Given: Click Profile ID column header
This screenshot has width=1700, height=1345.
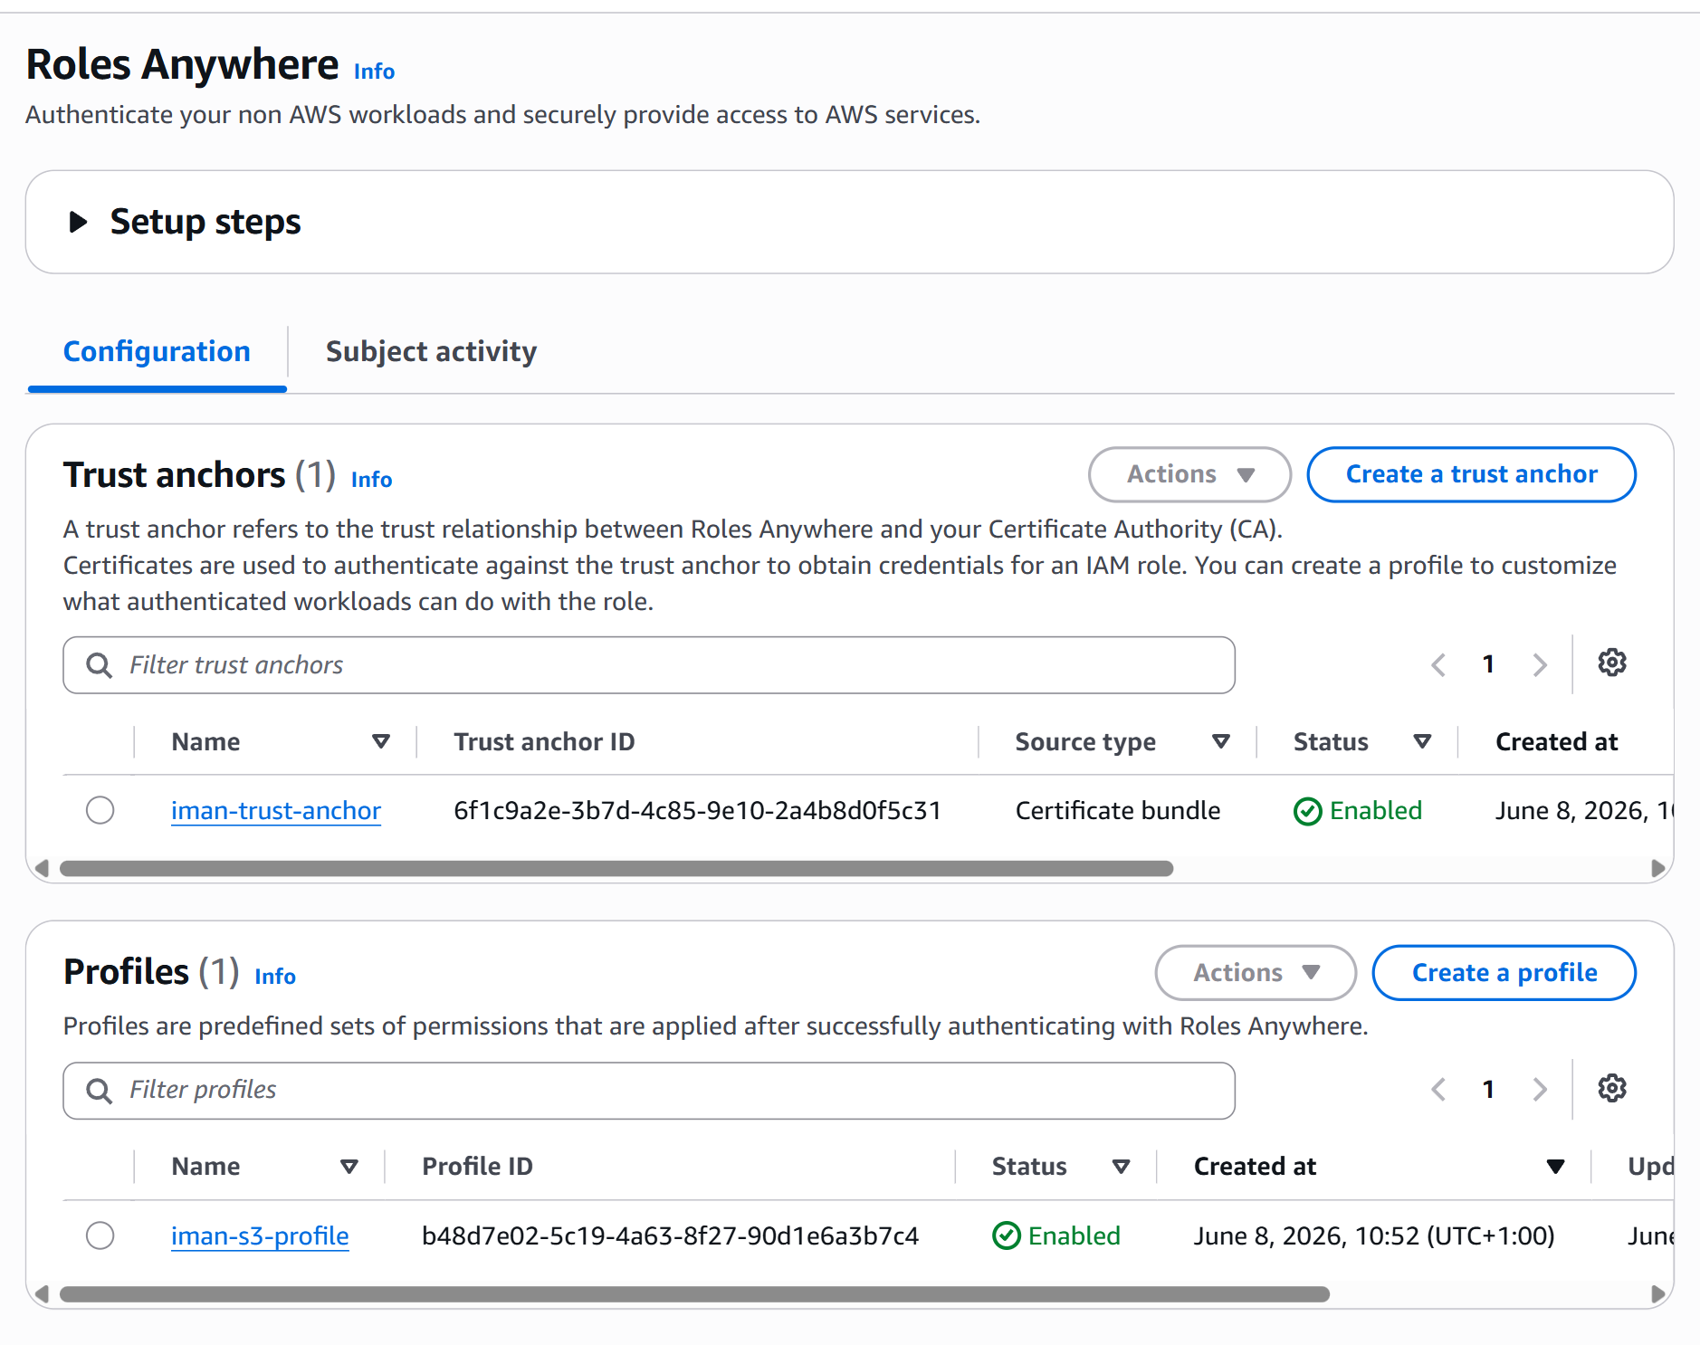Looking at the screenshot, I should click(477, 1167).
